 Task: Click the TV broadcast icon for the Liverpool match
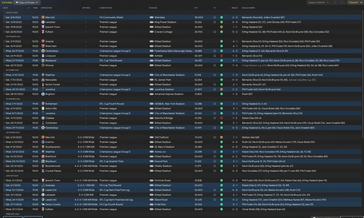[215, 56]
